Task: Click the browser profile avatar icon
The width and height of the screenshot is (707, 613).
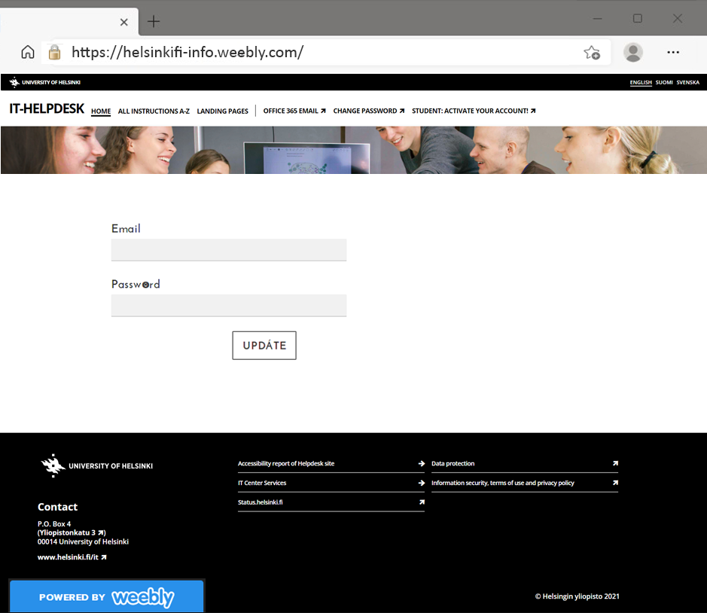Action: (x=633, y=53)
